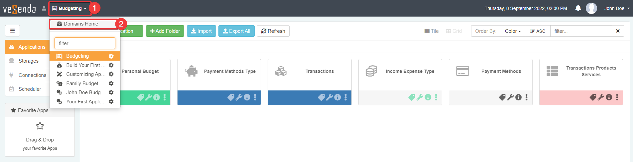The height and width of the screenshot is (162, 633).
Task: Click the domain filter input field
Action: [x=85, y=43]
